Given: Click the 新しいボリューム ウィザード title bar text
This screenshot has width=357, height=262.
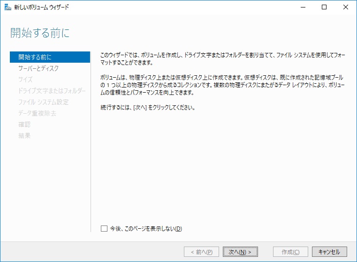Looking at the screenshot, I should (41, 7).
